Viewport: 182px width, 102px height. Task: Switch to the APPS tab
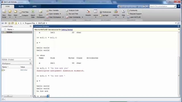34,6
